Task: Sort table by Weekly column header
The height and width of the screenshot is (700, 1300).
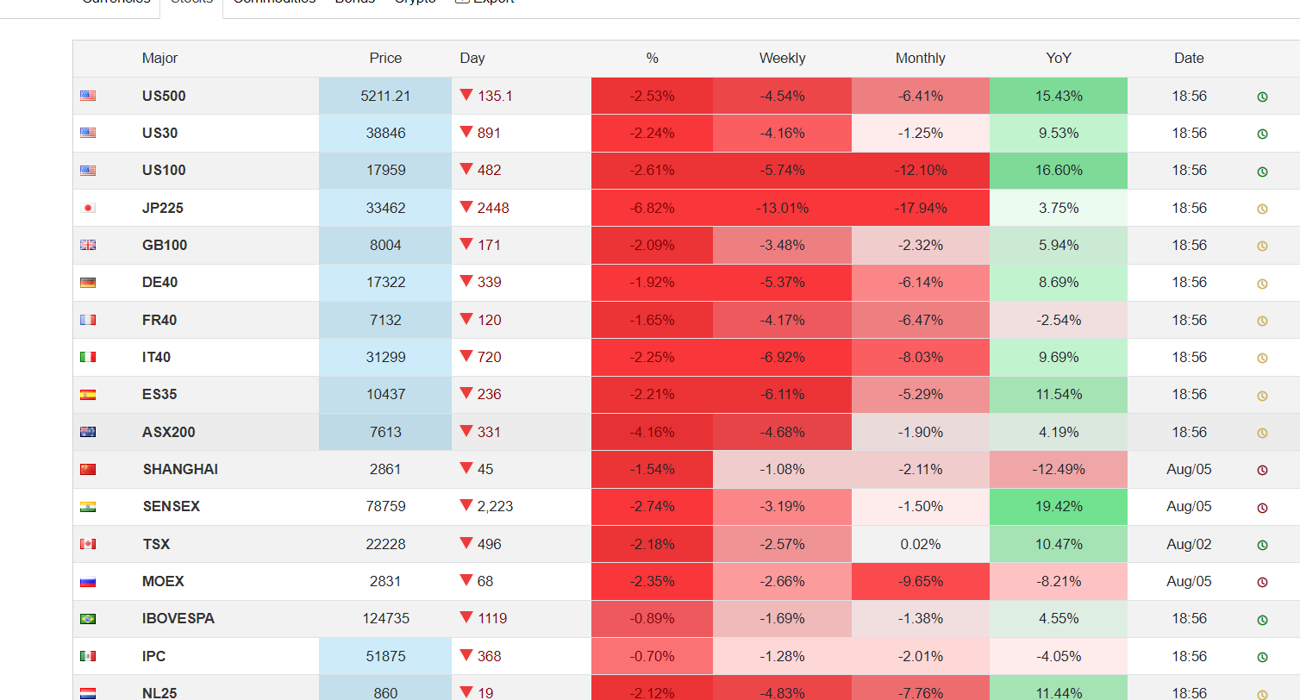Action: [782, 59]
